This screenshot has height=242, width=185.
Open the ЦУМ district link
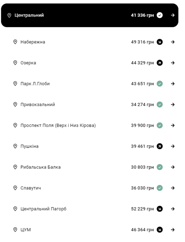[x=26, y=230]
